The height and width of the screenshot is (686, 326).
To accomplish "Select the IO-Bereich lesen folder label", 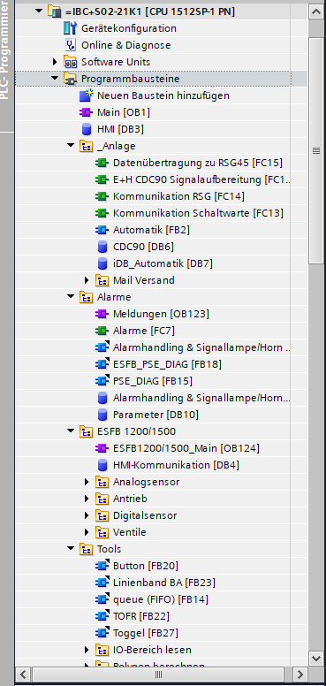I will tap(152, 650).
